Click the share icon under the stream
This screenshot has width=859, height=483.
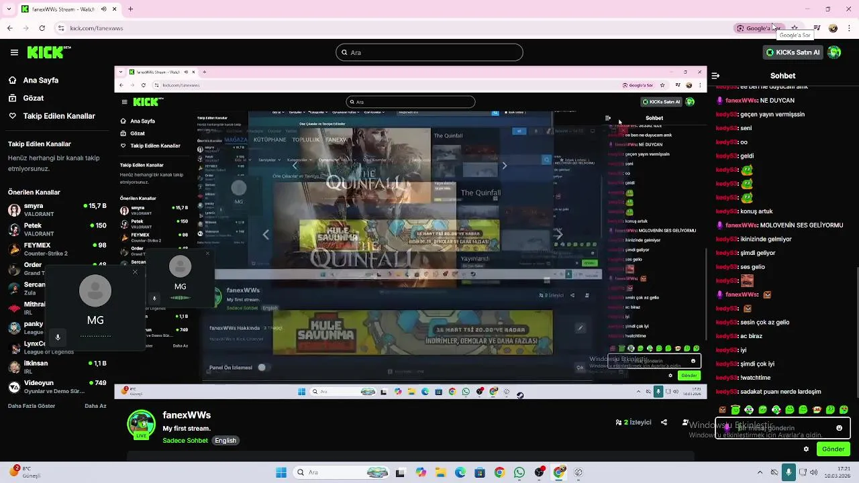tap(664, 423)
